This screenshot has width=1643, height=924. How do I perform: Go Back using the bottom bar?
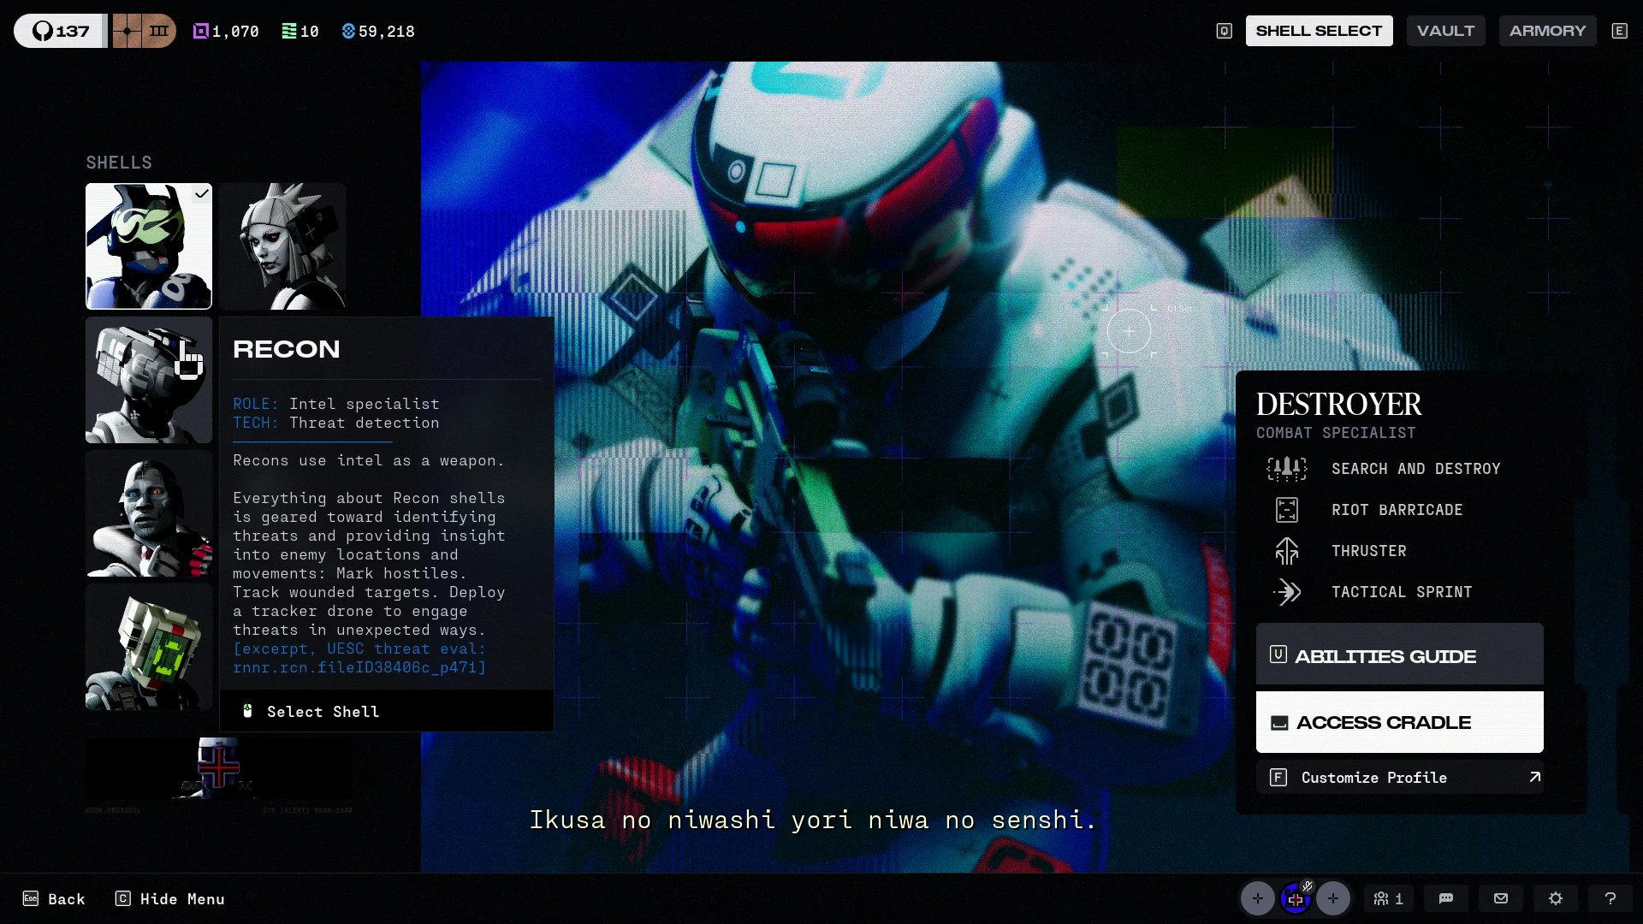pyautogui.click(x=54, y=898)
